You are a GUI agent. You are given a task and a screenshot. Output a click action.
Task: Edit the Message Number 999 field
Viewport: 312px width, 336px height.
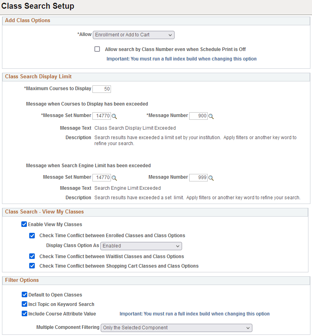(x=198, y=177)
